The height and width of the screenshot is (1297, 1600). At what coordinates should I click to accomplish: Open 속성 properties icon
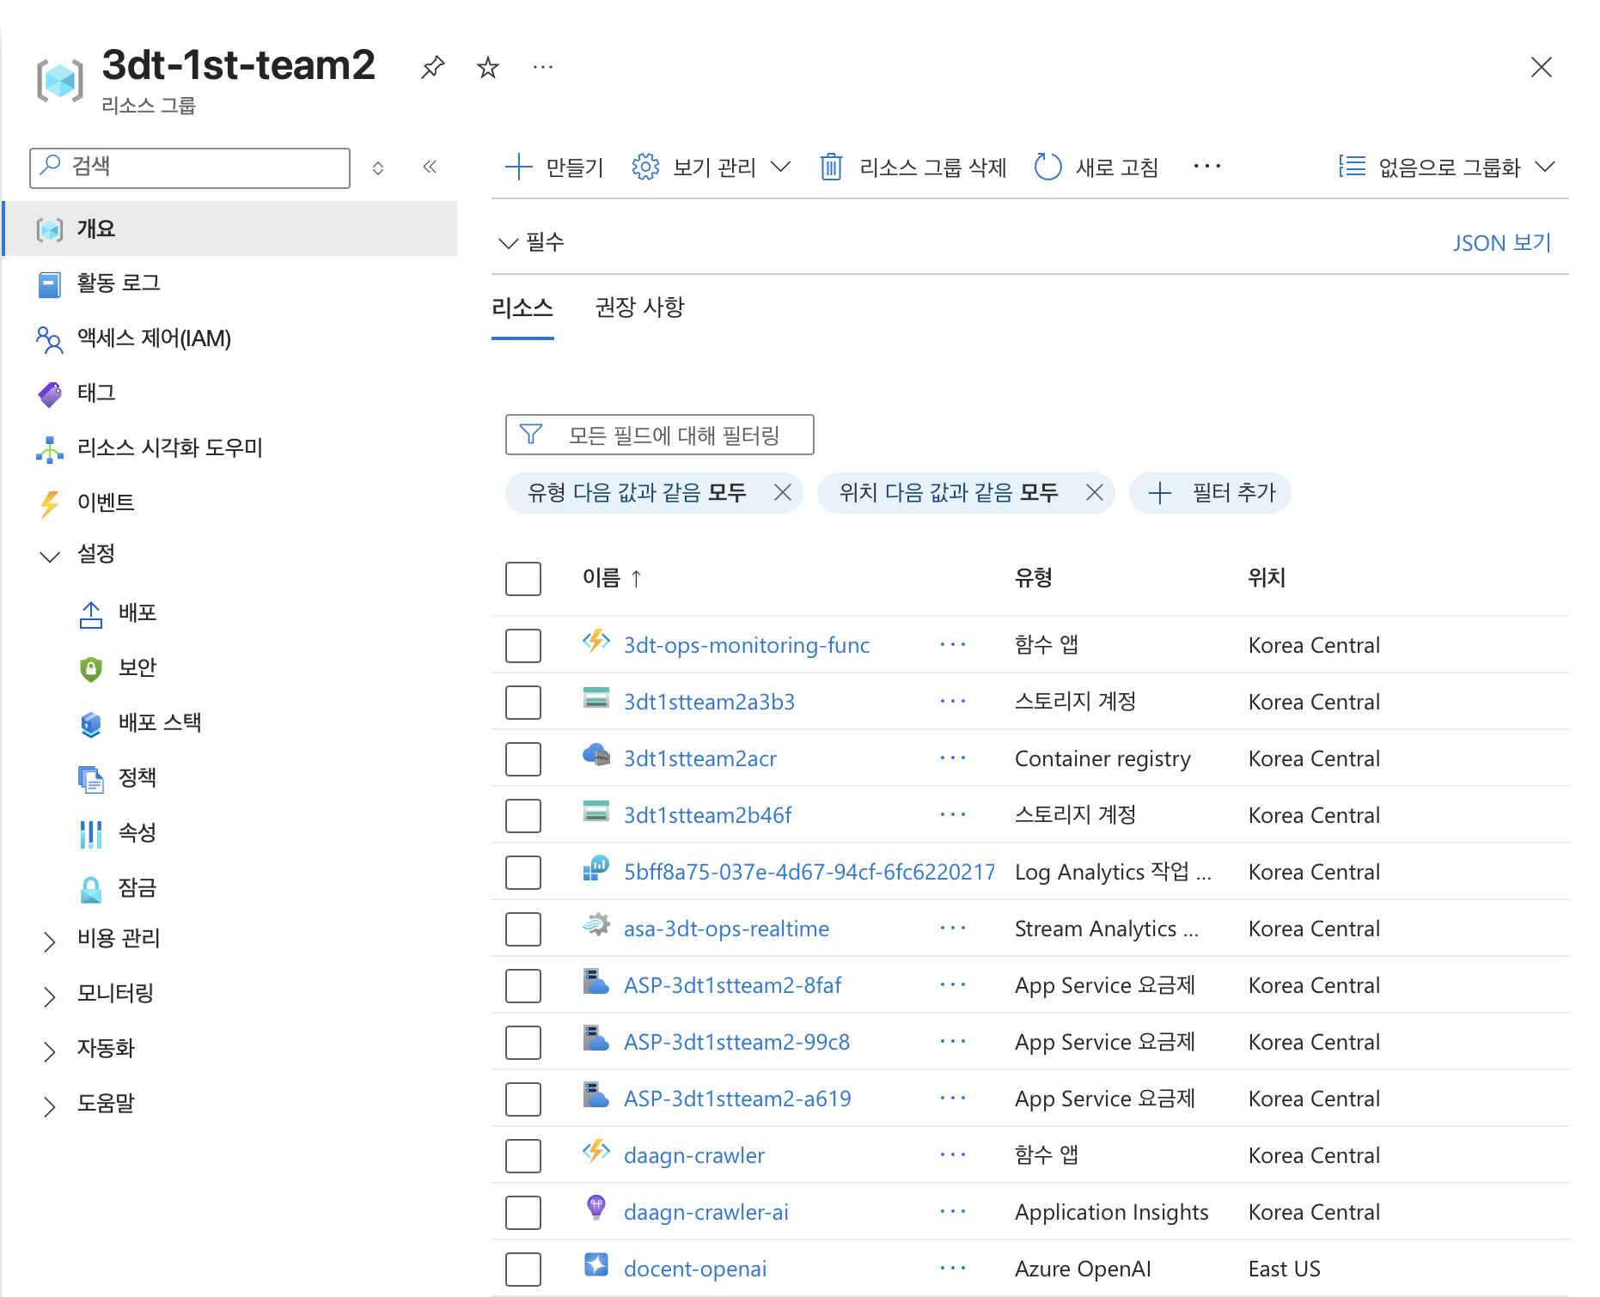click(91, 834)
